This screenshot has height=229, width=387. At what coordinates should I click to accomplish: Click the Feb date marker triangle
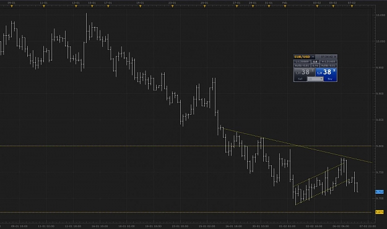tap(285, 6)
